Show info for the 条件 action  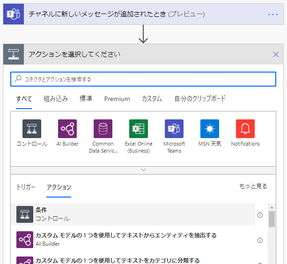[260, 215]
